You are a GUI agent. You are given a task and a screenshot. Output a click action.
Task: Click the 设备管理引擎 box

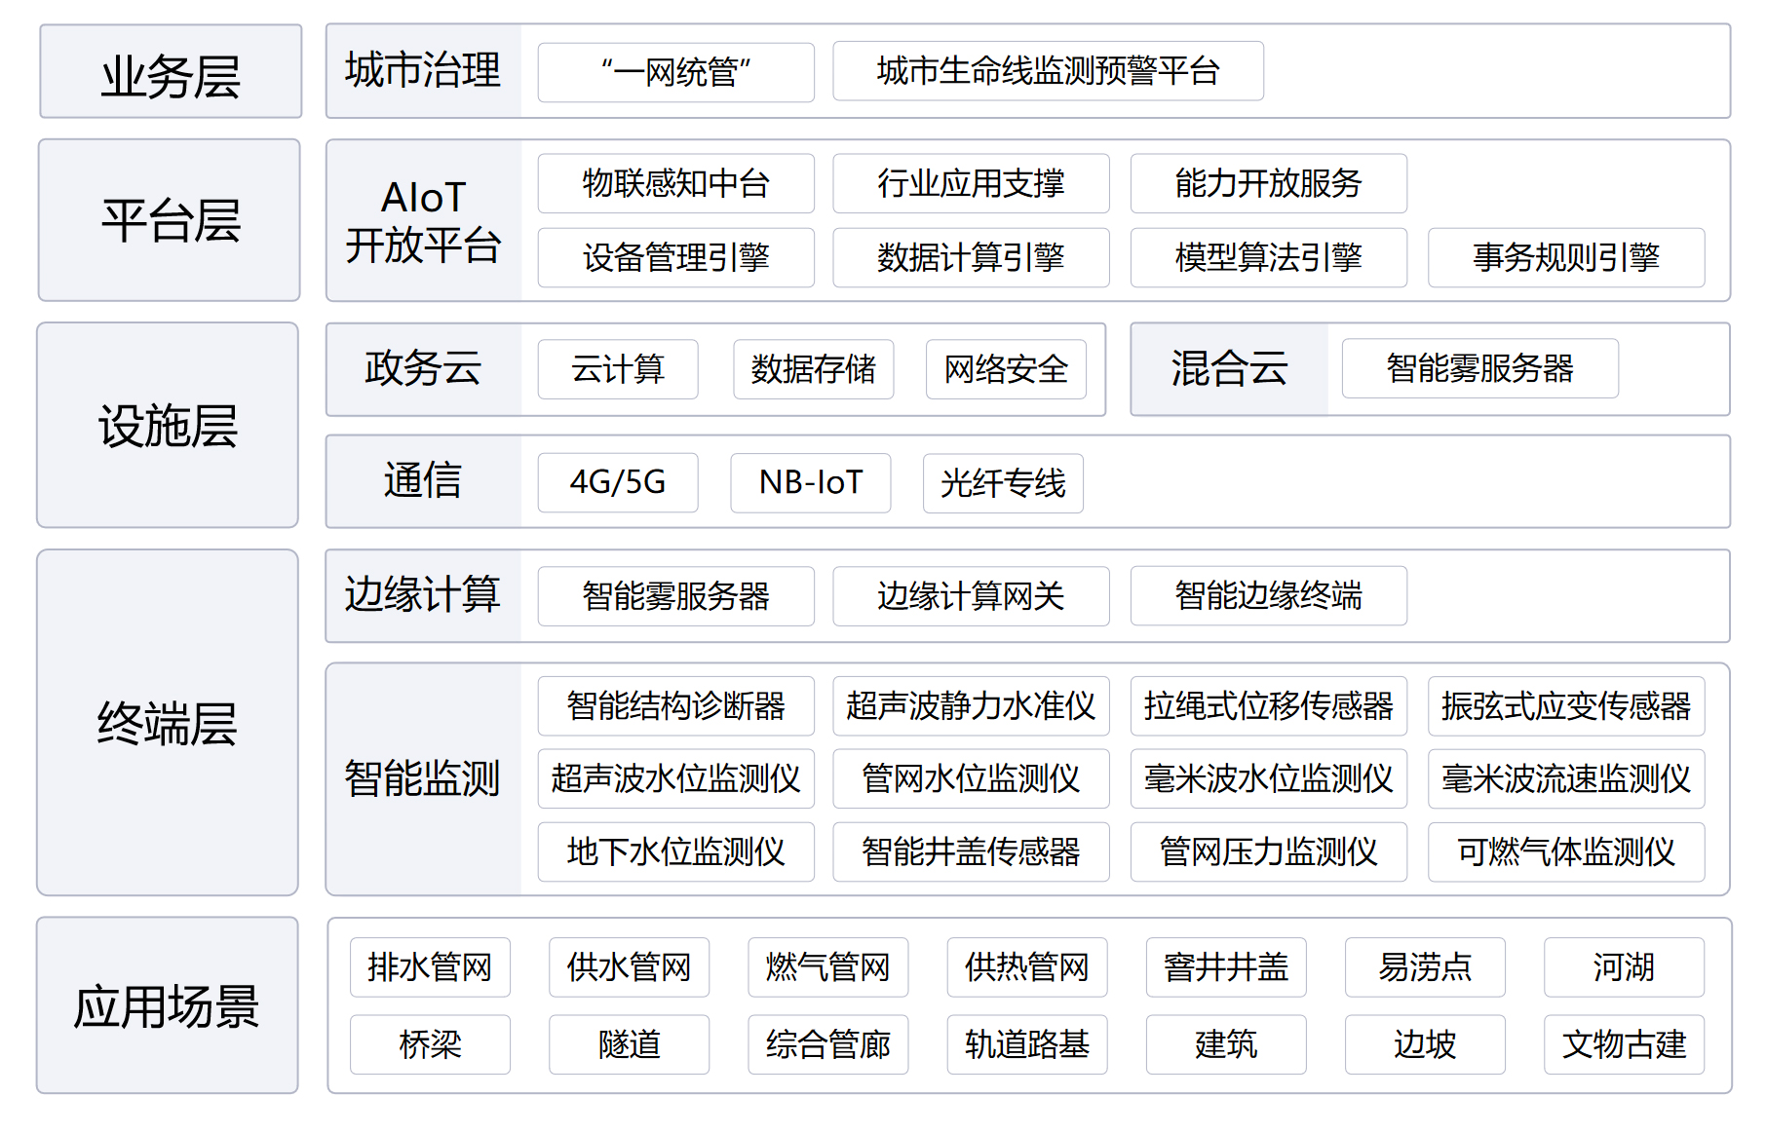click(675, 257)
